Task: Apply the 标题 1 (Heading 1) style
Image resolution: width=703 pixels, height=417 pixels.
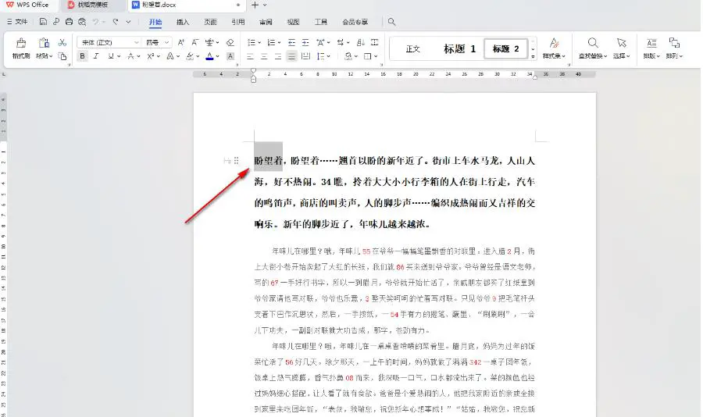Action: pos(459,49)
